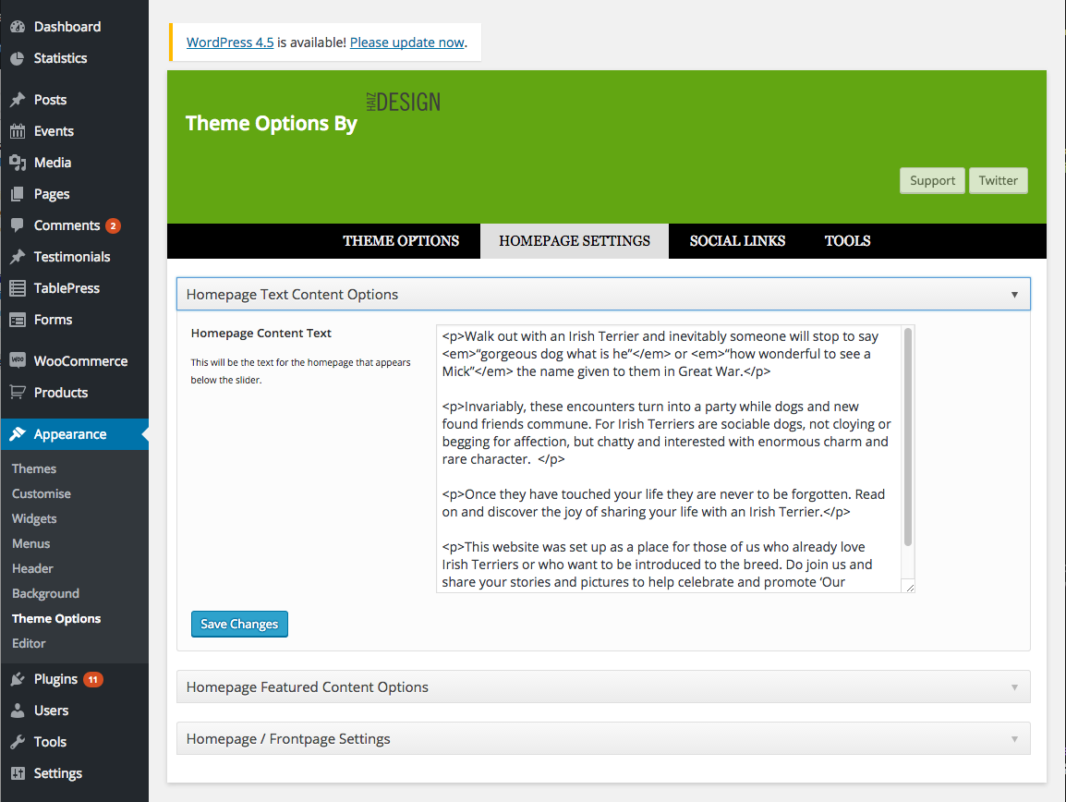Click the WooCommerce icon in sidebar
1066x802 pixels.
[x=18, y=361]
